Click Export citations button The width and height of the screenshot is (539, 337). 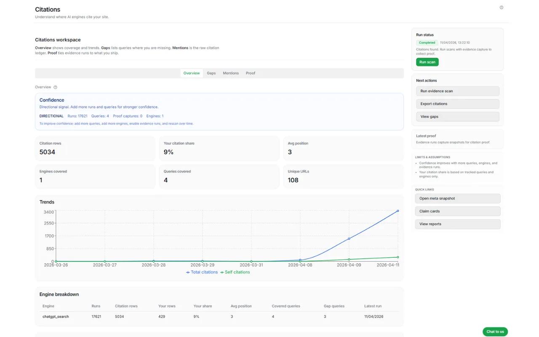point(458,104)
